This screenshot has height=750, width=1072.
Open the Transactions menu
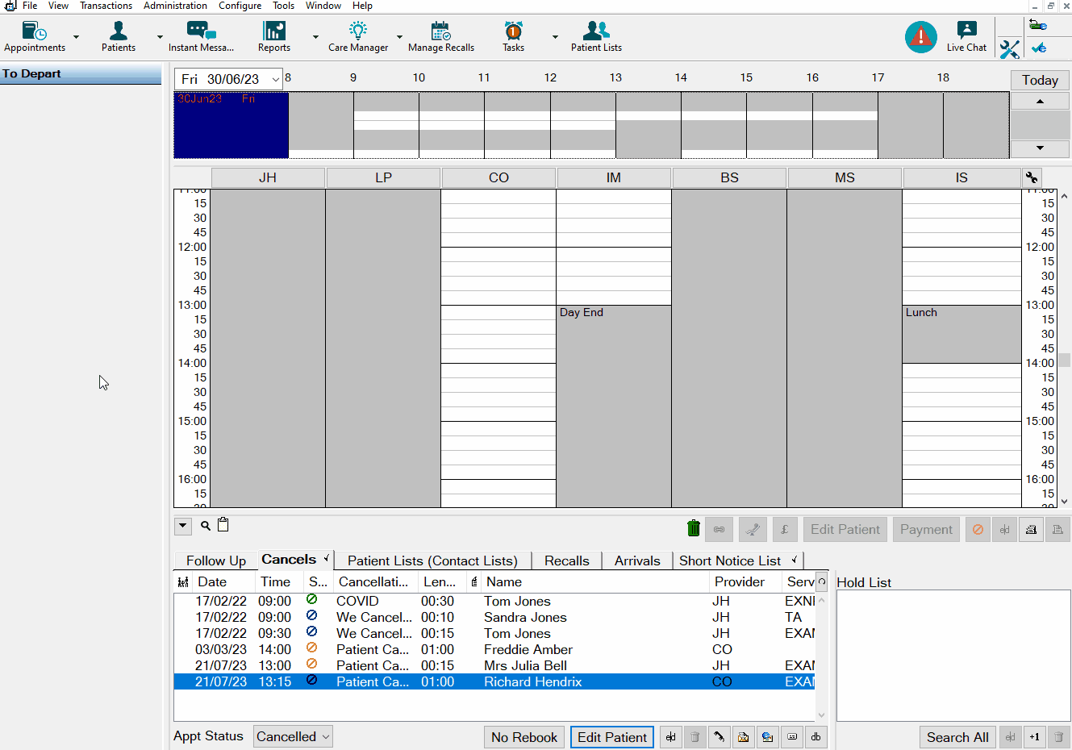(106, 6)
